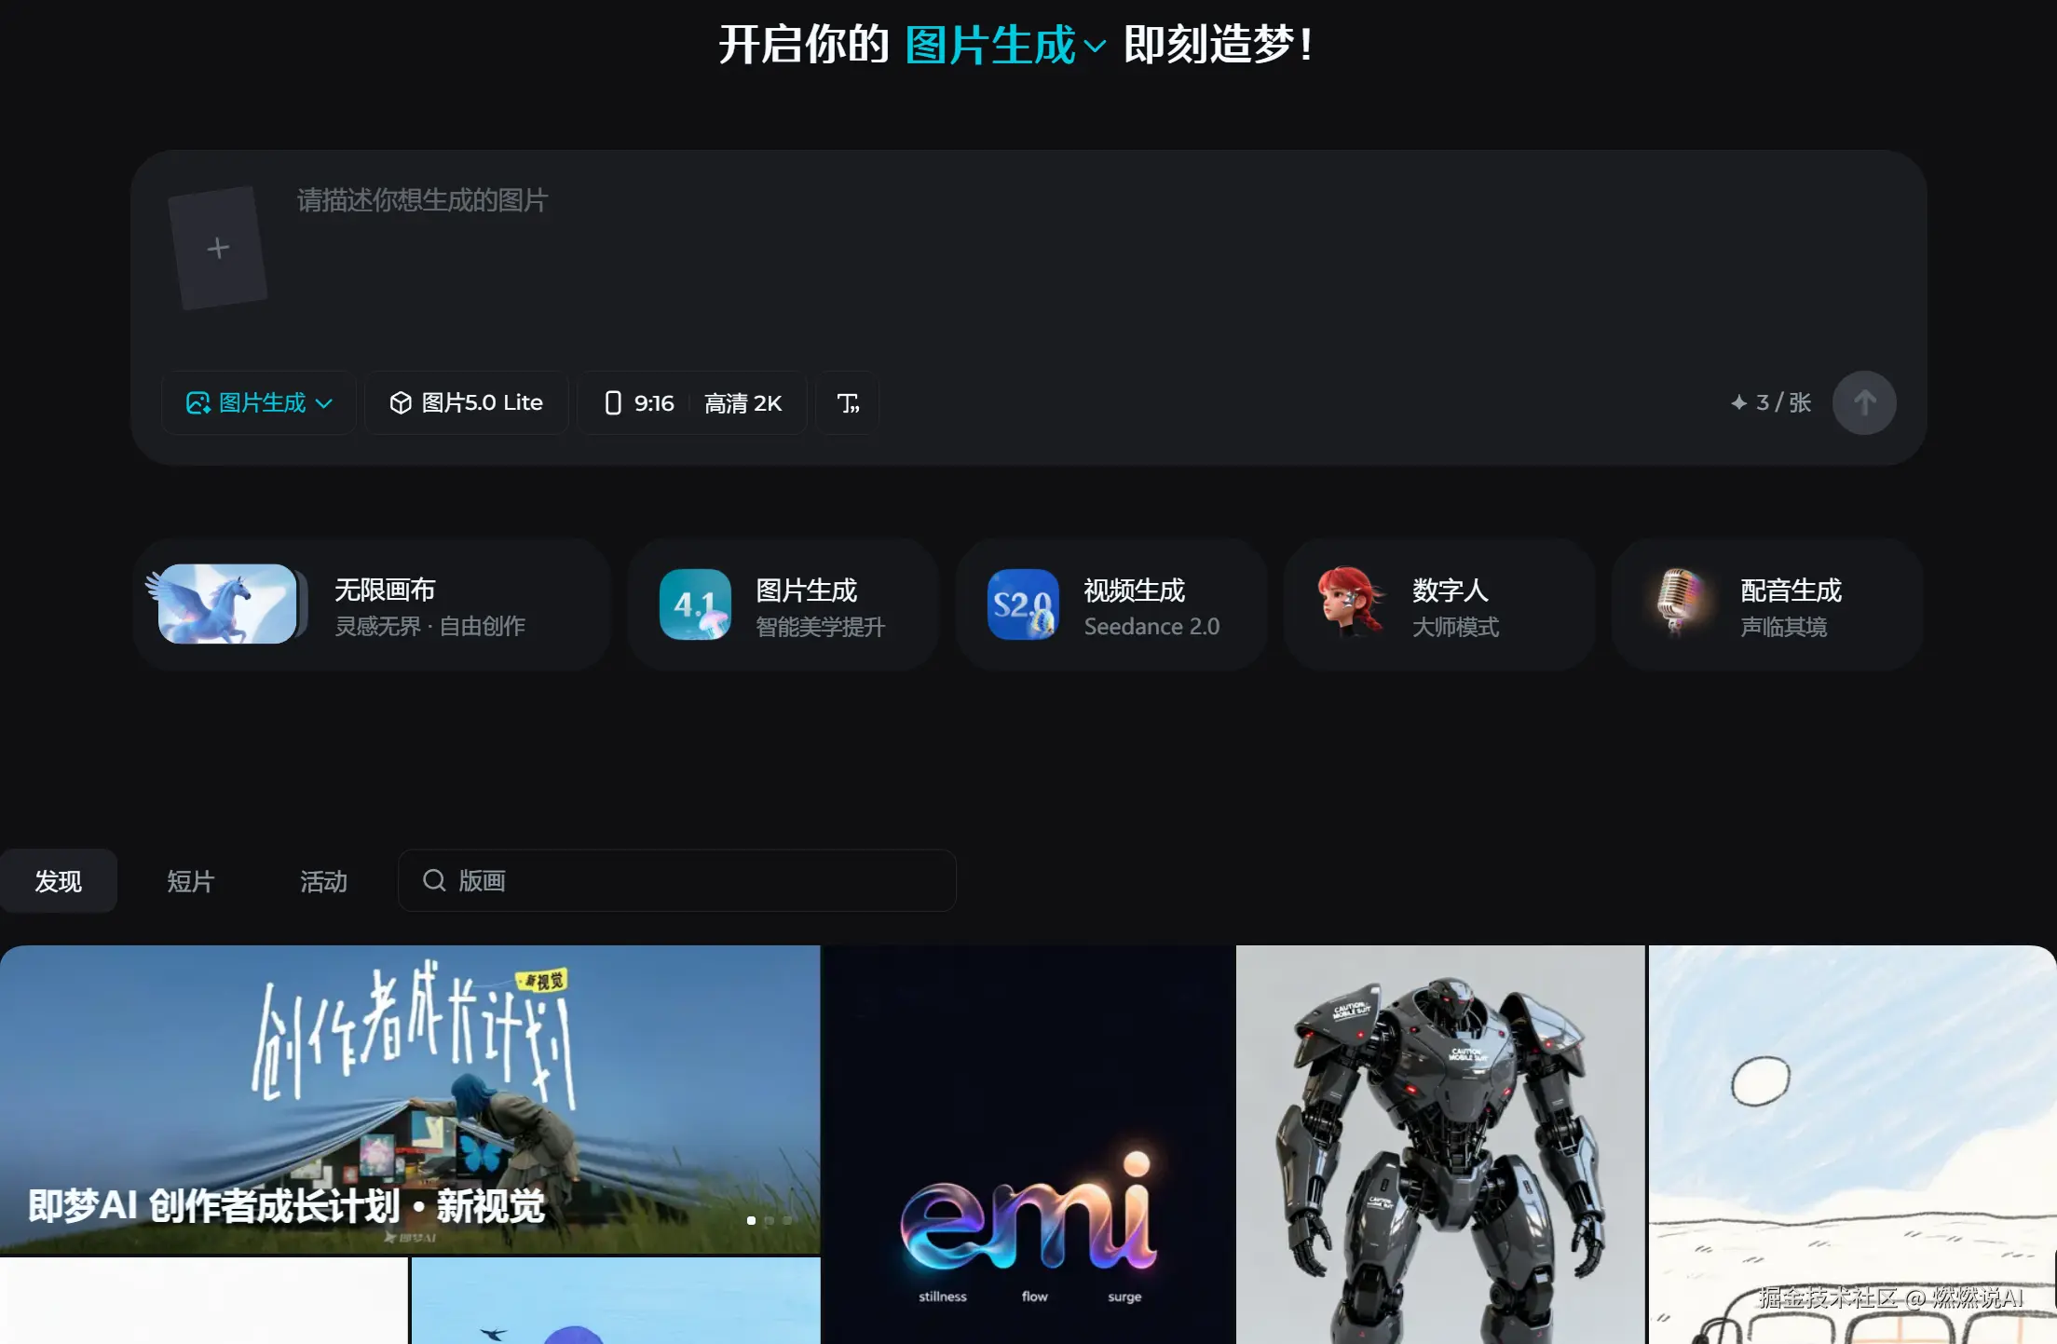
Task: Expand the 图片生成 mode dropdown in toolbar
Action: pos(259,403)
